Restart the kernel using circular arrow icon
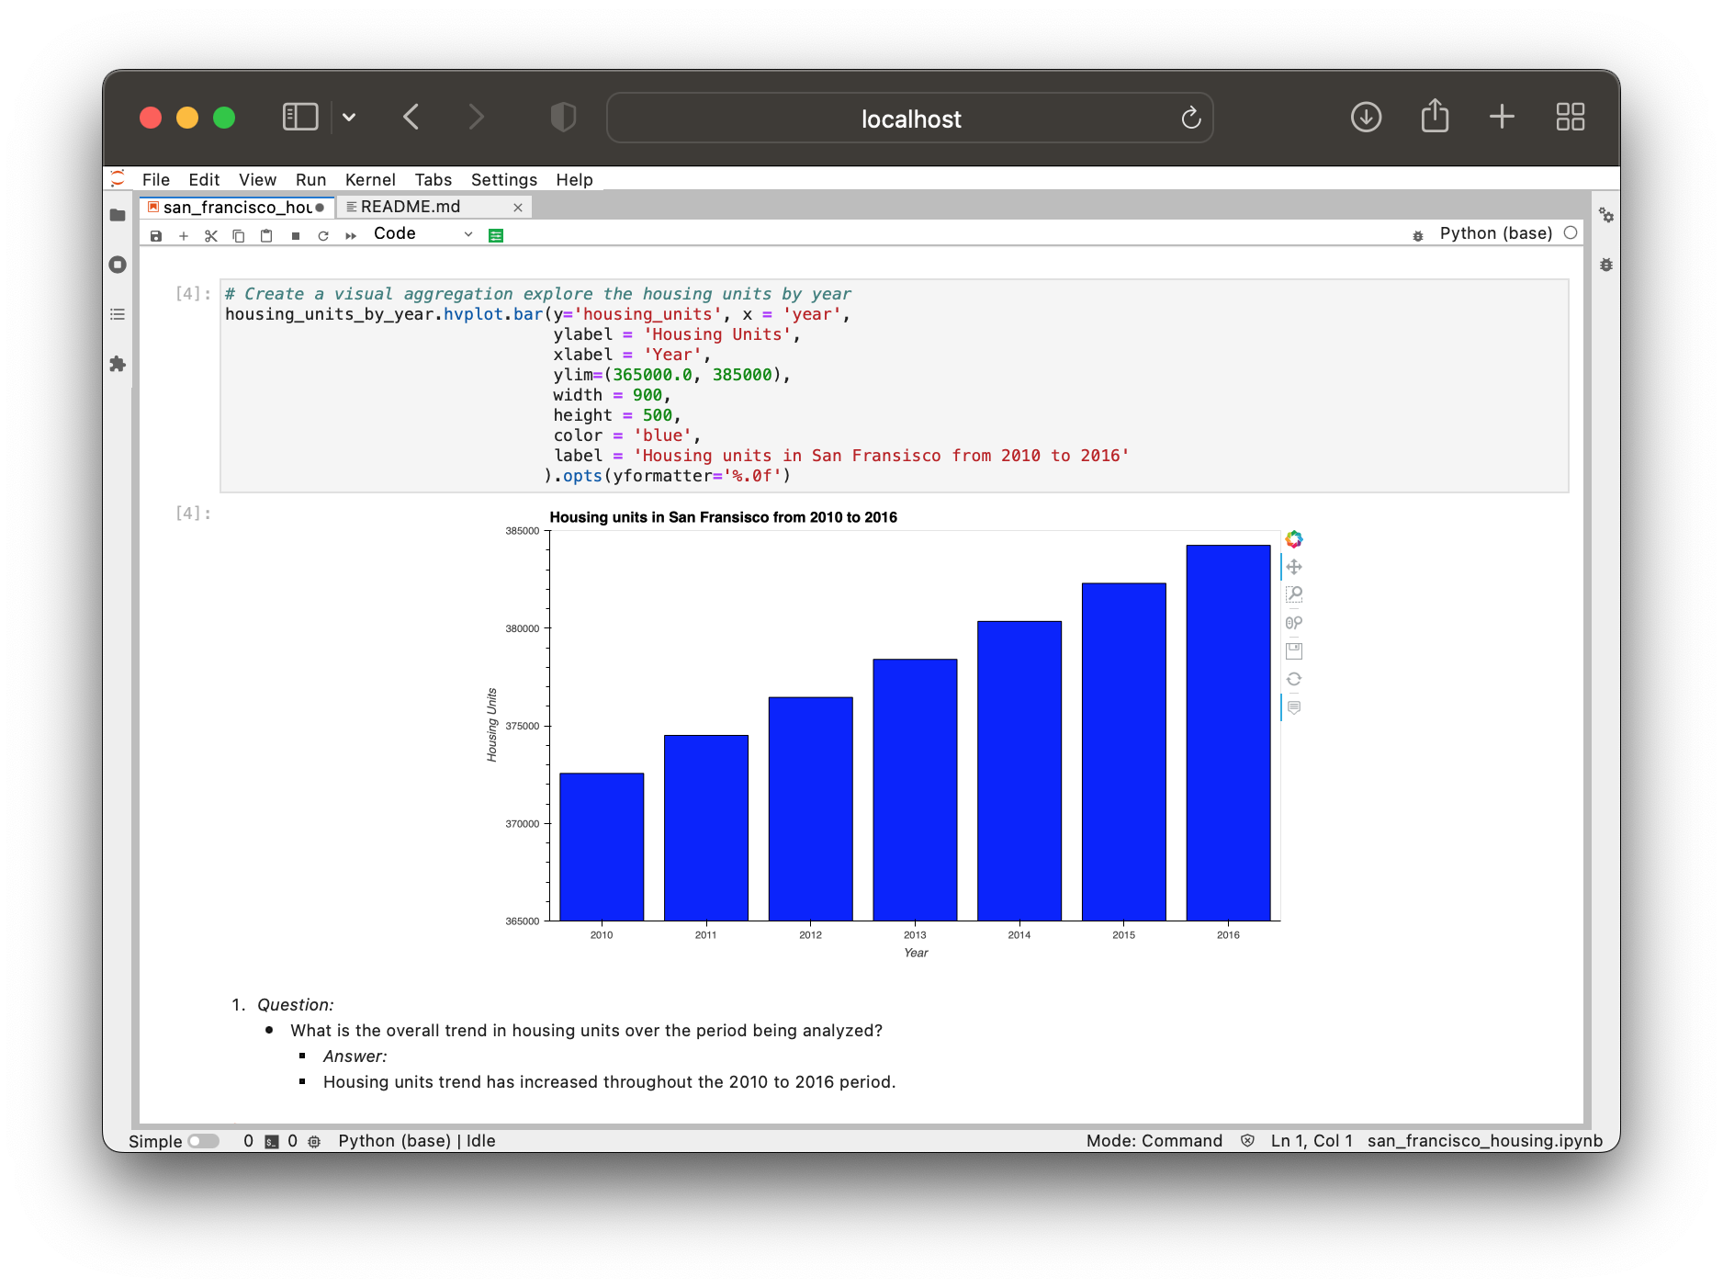The width and height of the screenshot is (1723, 1288). click(323, 236)
